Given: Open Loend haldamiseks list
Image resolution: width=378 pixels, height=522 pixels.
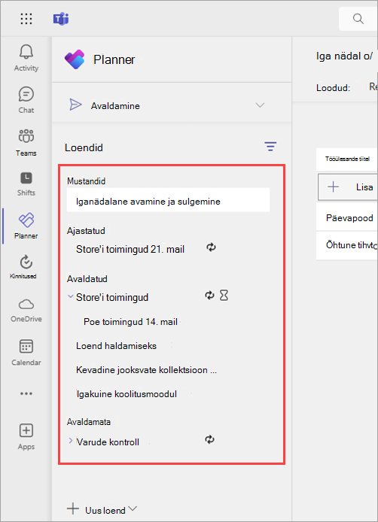Looking at the screenshot, I should click(x=116, y=346).
